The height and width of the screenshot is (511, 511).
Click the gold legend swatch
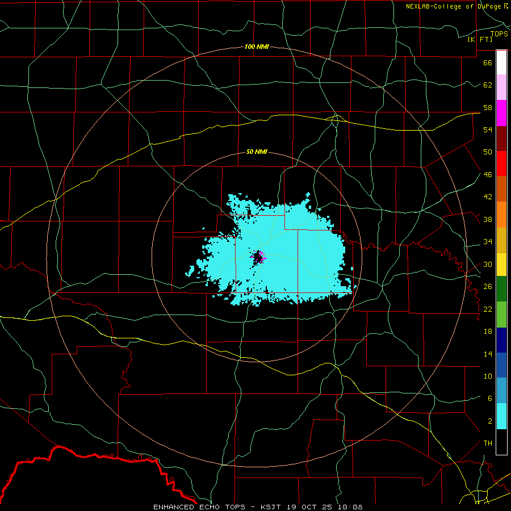point(501,240)
